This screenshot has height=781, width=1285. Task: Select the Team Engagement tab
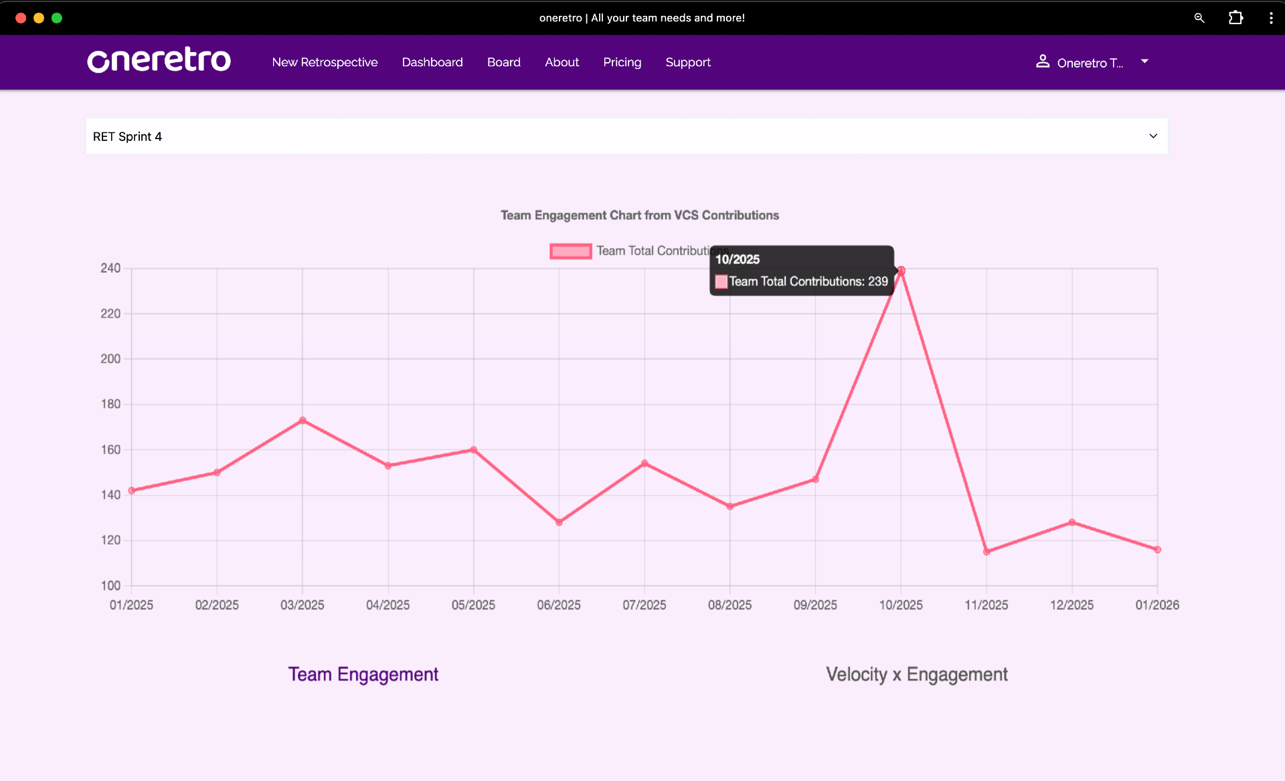363,674
